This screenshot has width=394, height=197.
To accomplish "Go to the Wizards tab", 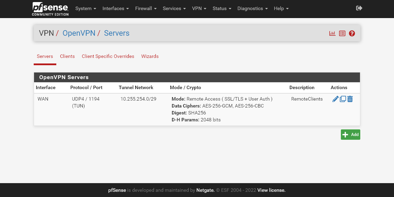I will pyautogui.click(x=150, y=56).
